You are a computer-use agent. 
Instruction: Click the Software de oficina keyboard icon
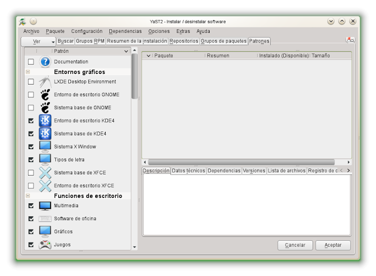click(45, 218)
